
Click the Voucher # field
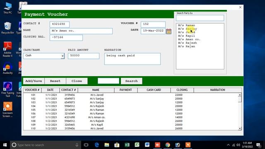coord(153,24)
